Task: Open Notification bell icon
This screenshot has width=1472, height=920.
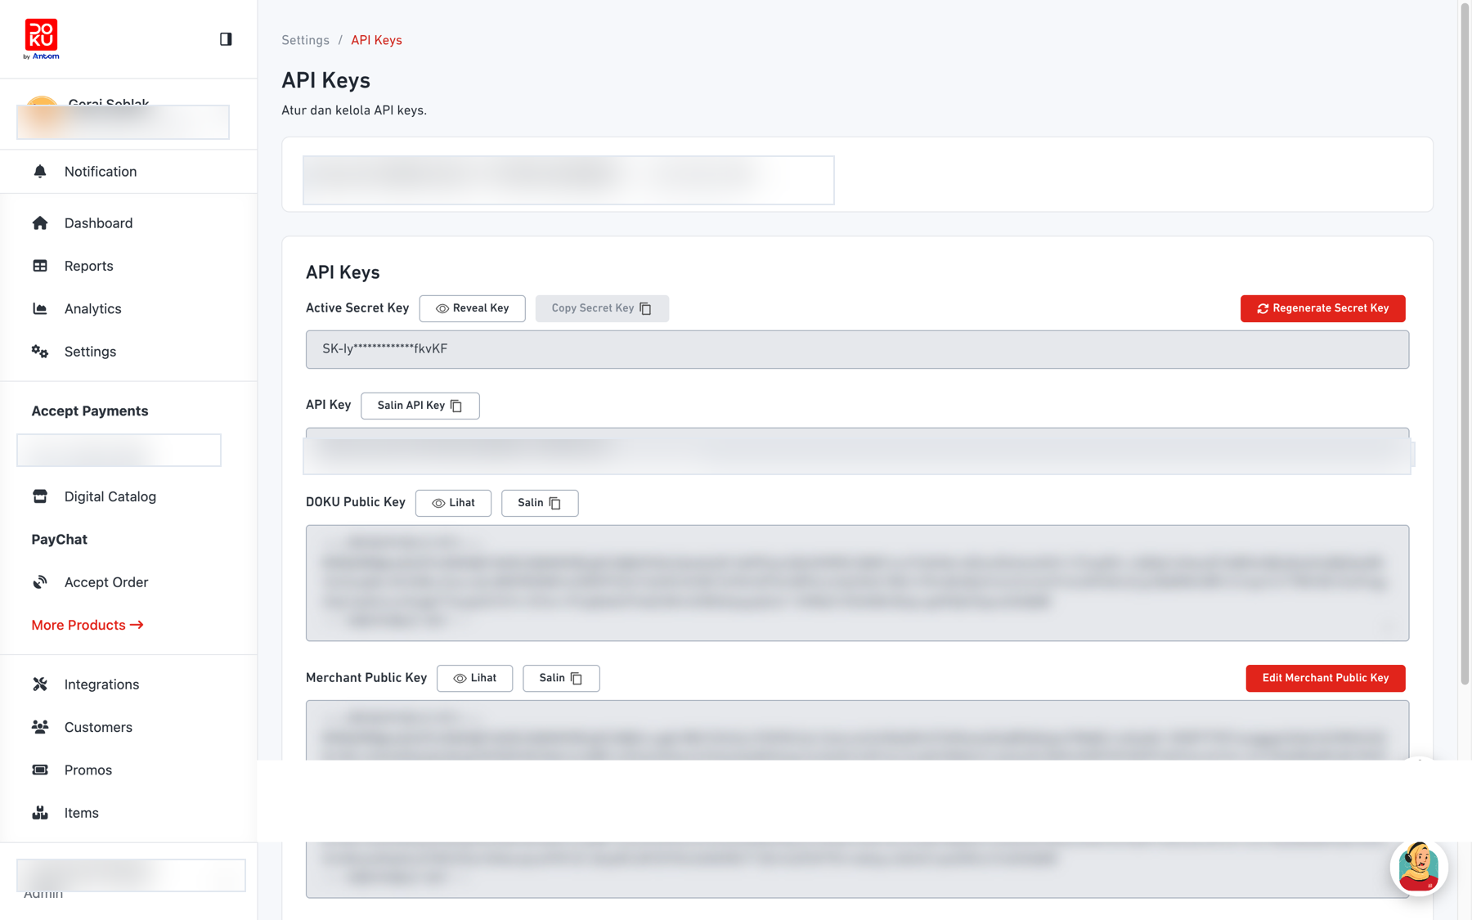Action: [40, 171]
